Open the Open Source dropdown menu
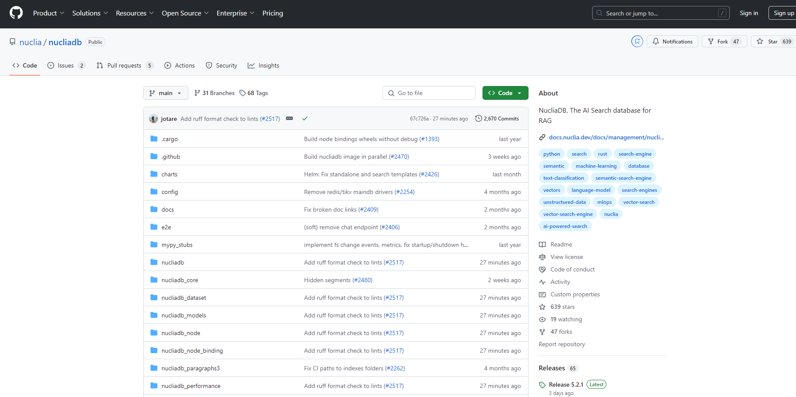This screenshot has width=796, height=397. [x=185, y=13]
